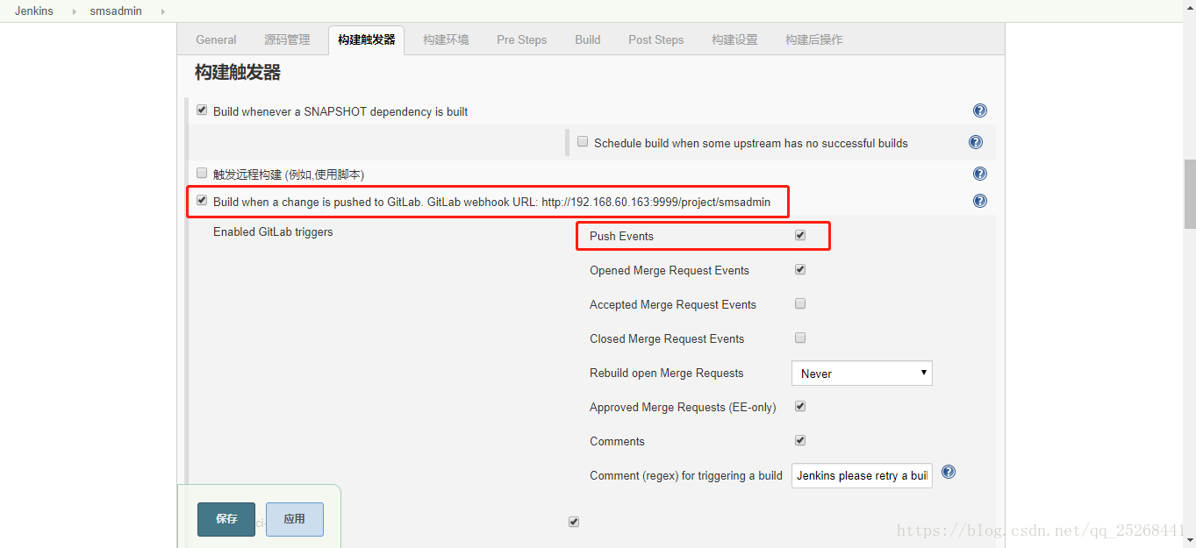Screen dimensions: 1196x548
Task: Open help for SNAPSHOT dependency build option
Action: click(980, 110)
